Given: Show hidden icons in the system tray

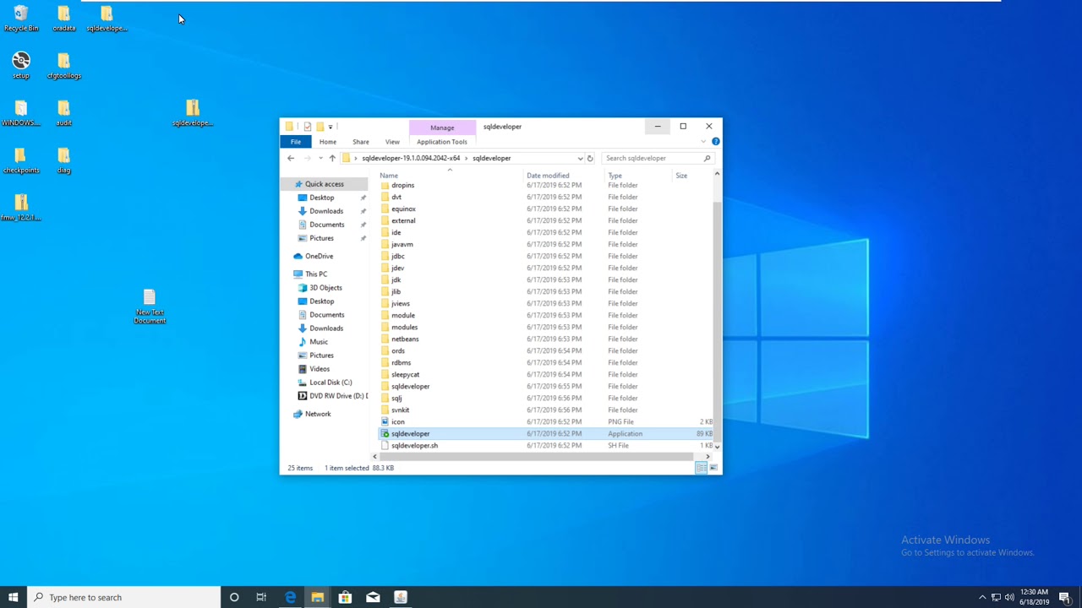Looking at the screenshot, I should [x=982, y=597].
